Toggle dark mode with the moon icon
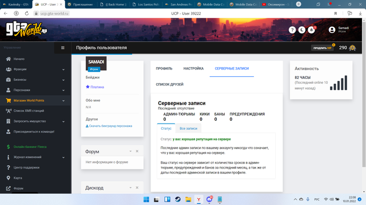Image resolution: width=366 pixels, height=205 pixels. pos(301,30)
